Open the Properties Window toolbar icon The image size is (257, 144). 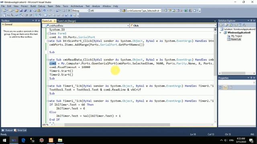tap(169, 11)
